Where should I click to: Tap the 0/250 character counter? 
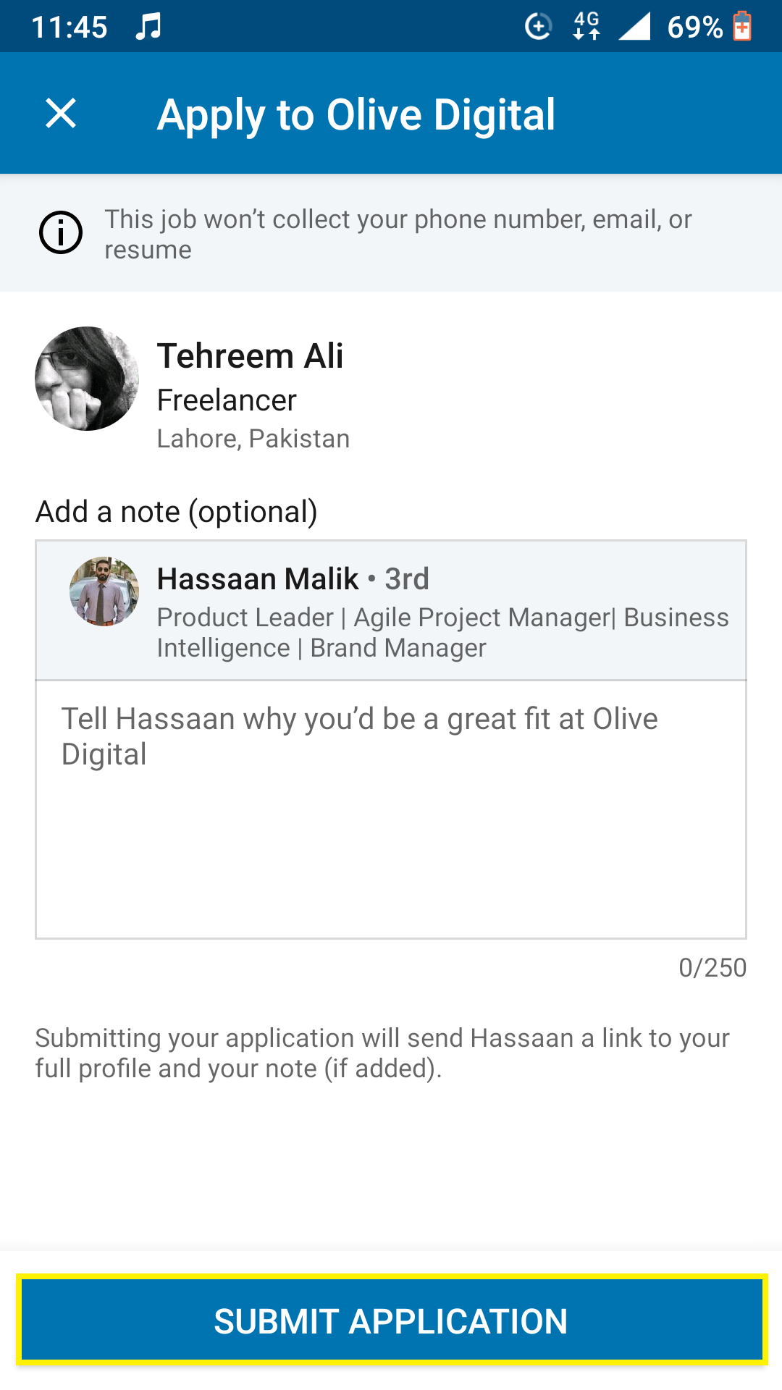tap(712, 968)
